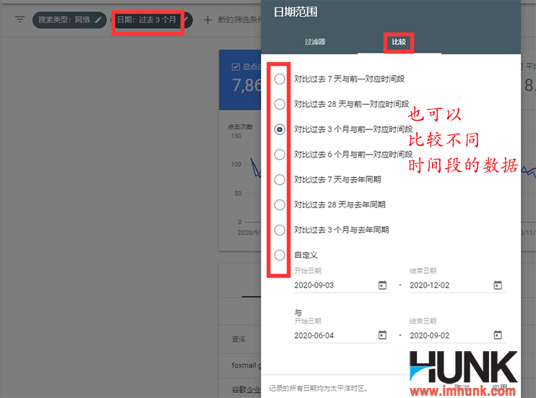The image size is (536, 398).
Task: Click the 日期: 过去 3 个月 date chip
Action: [152, 20]
